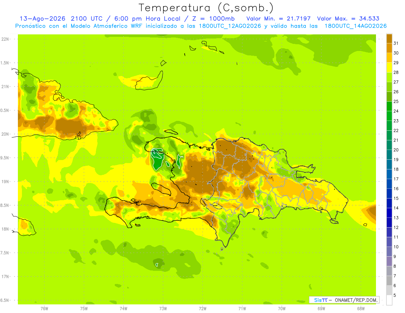Click the '19N' latitude label
405x313 pixels.
5,182
